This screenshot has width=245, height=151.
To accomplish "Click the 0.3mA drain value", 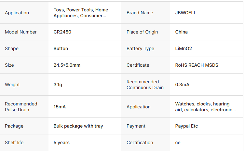I will pos(182,85).
